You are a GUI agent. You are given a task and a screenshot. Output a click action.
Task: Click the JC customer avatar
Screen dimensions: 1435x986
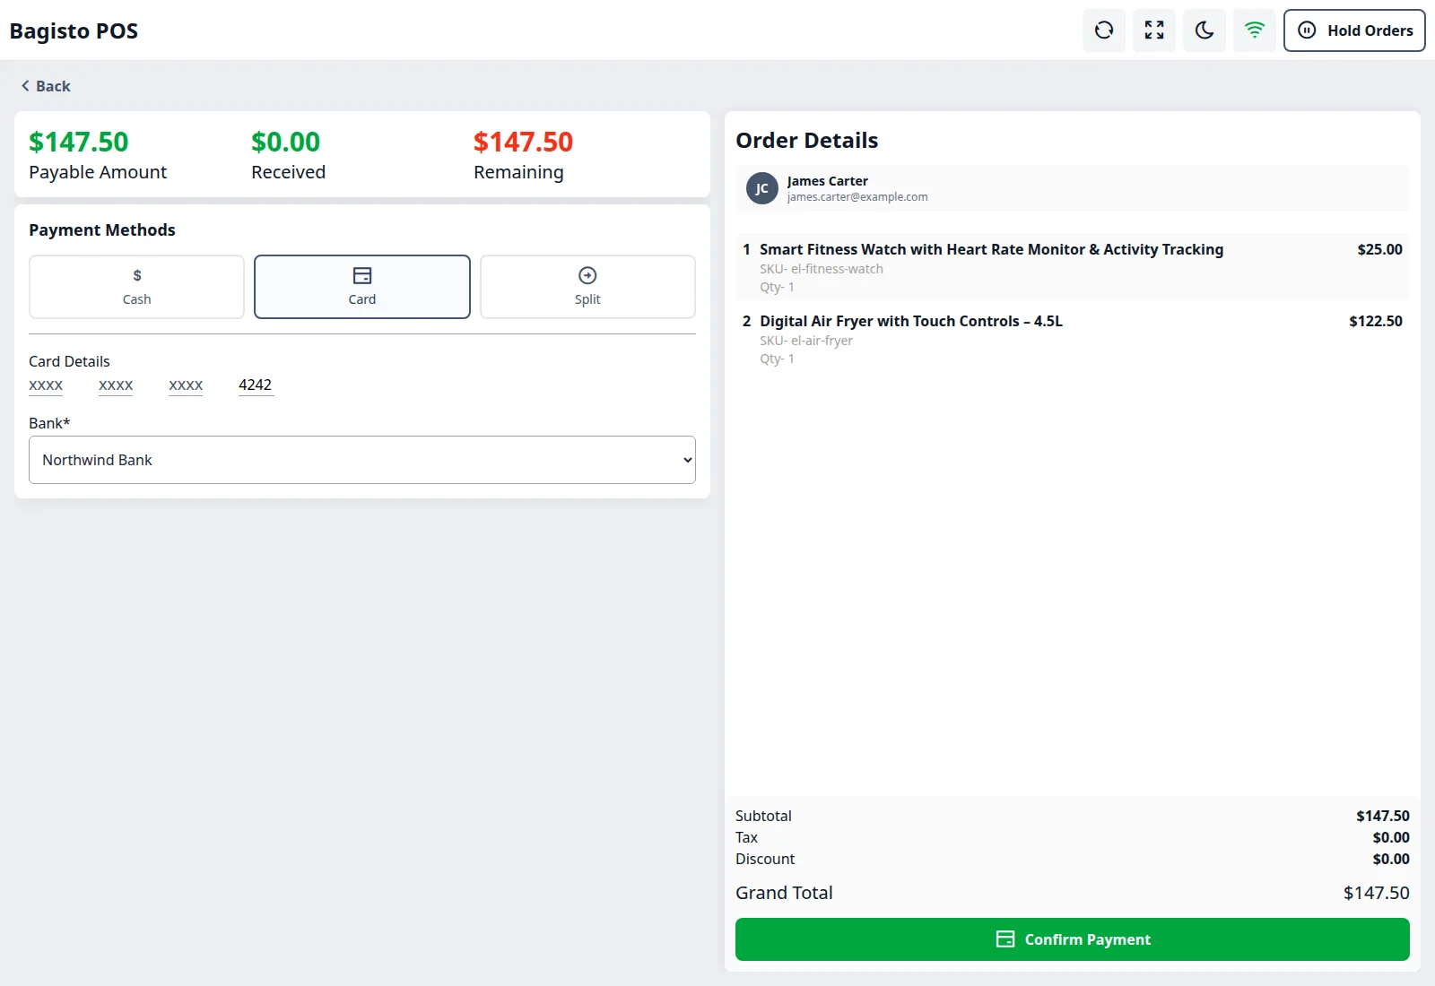click(x=762, y=188)
